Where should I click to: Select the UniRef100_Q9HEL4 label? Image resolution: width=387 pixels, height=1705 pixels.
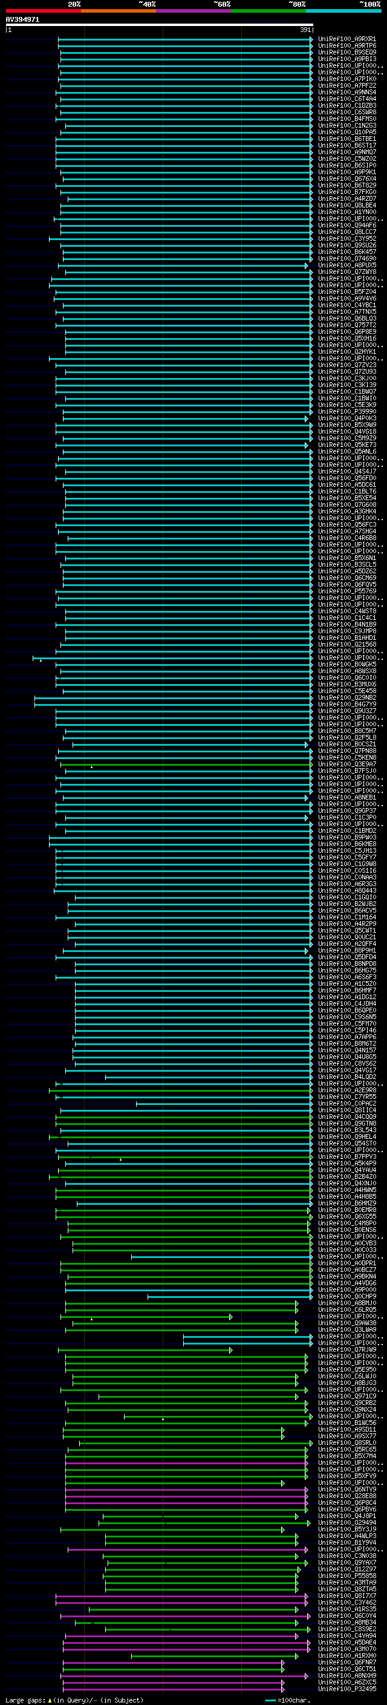pos(347,1136)
